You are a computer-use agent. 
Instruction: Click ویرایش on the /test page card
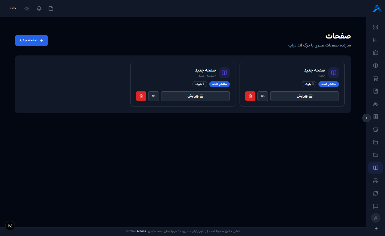coord(305,96)
